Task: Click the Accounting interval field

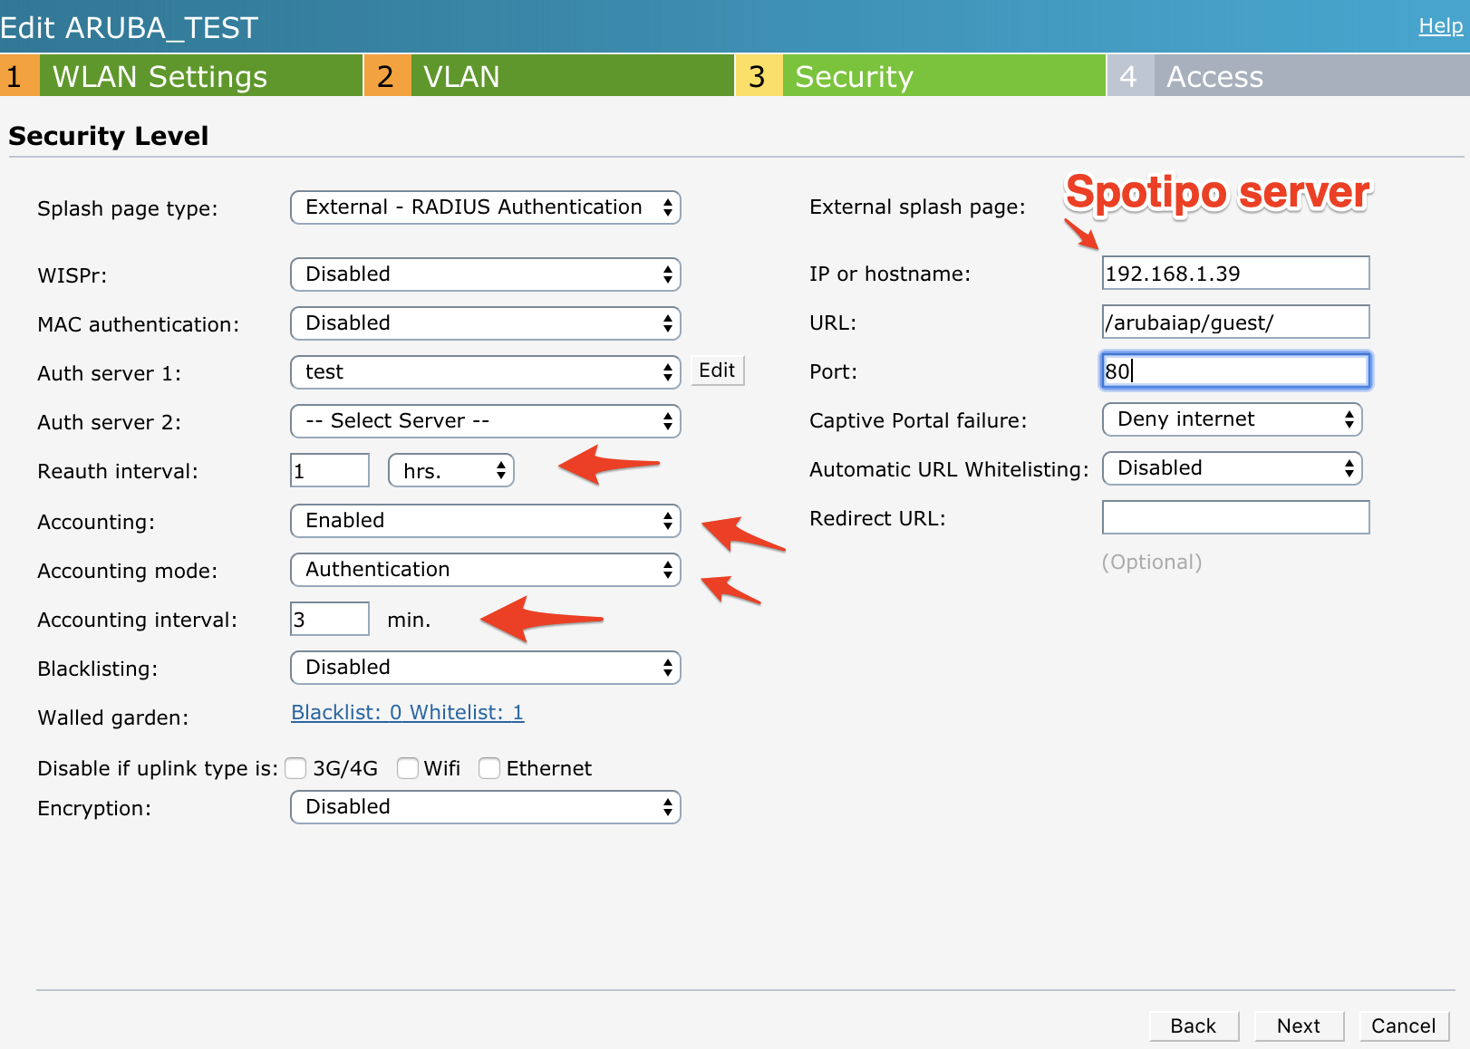Action: (x=330, y=619)
